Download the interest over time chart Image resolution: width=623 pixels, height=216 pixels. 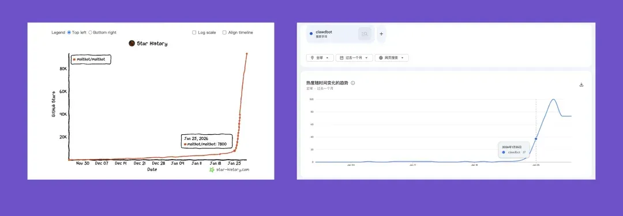pos(581,85)
